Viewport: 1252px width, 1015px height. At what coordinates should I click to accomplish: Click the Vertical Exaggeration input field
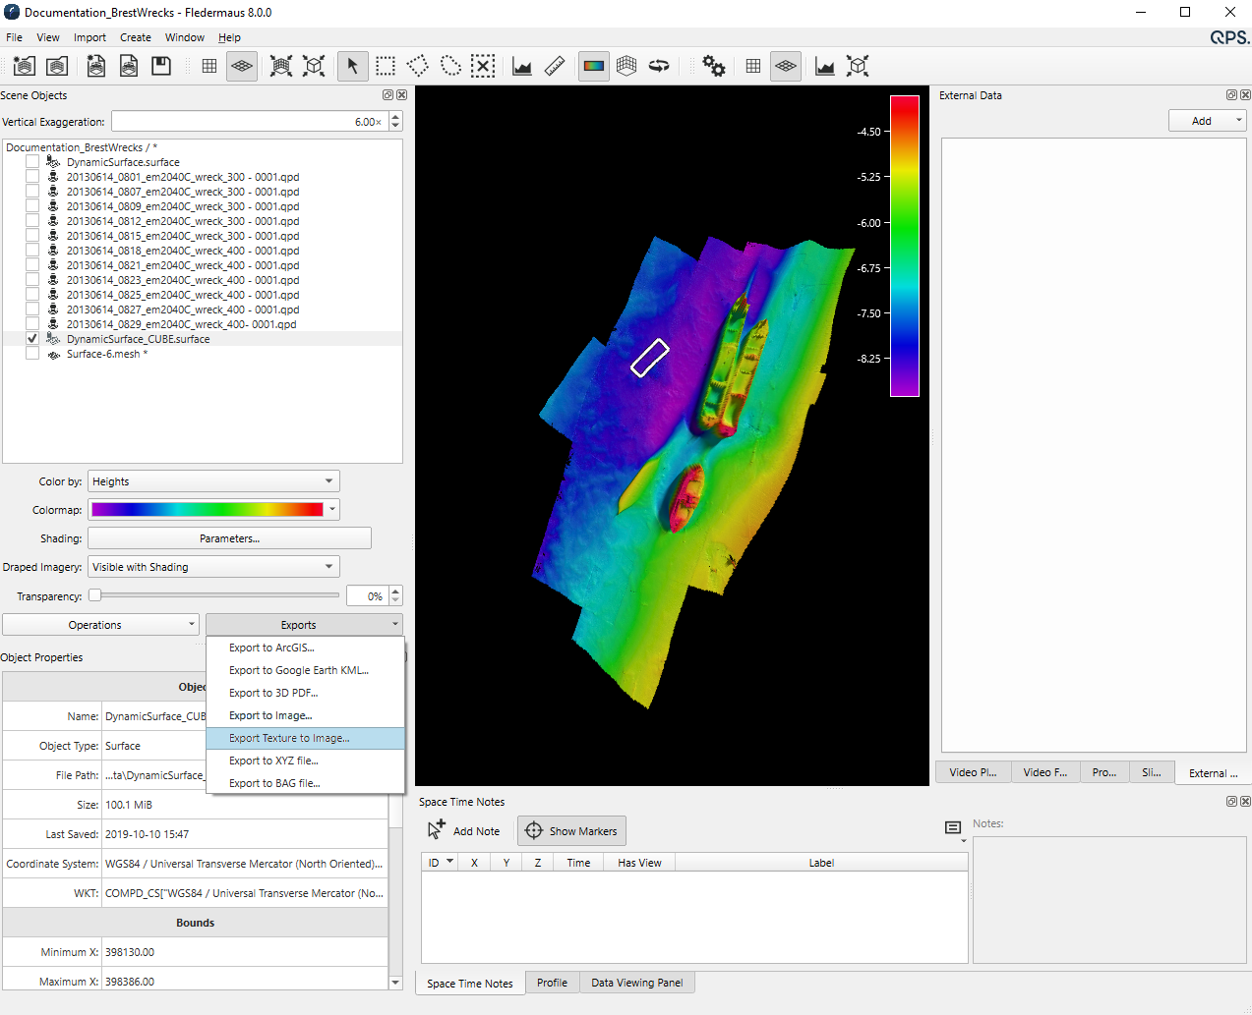249,122
